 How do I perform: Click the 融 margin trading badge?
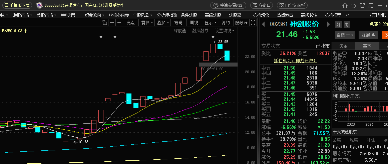(x=338, y=25)
